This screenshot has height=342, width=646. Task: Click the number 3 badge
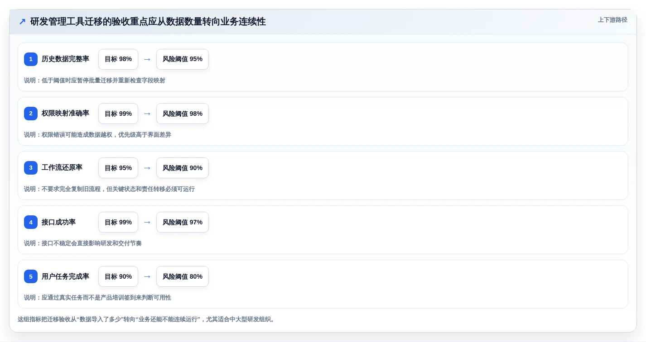[31, 168]
